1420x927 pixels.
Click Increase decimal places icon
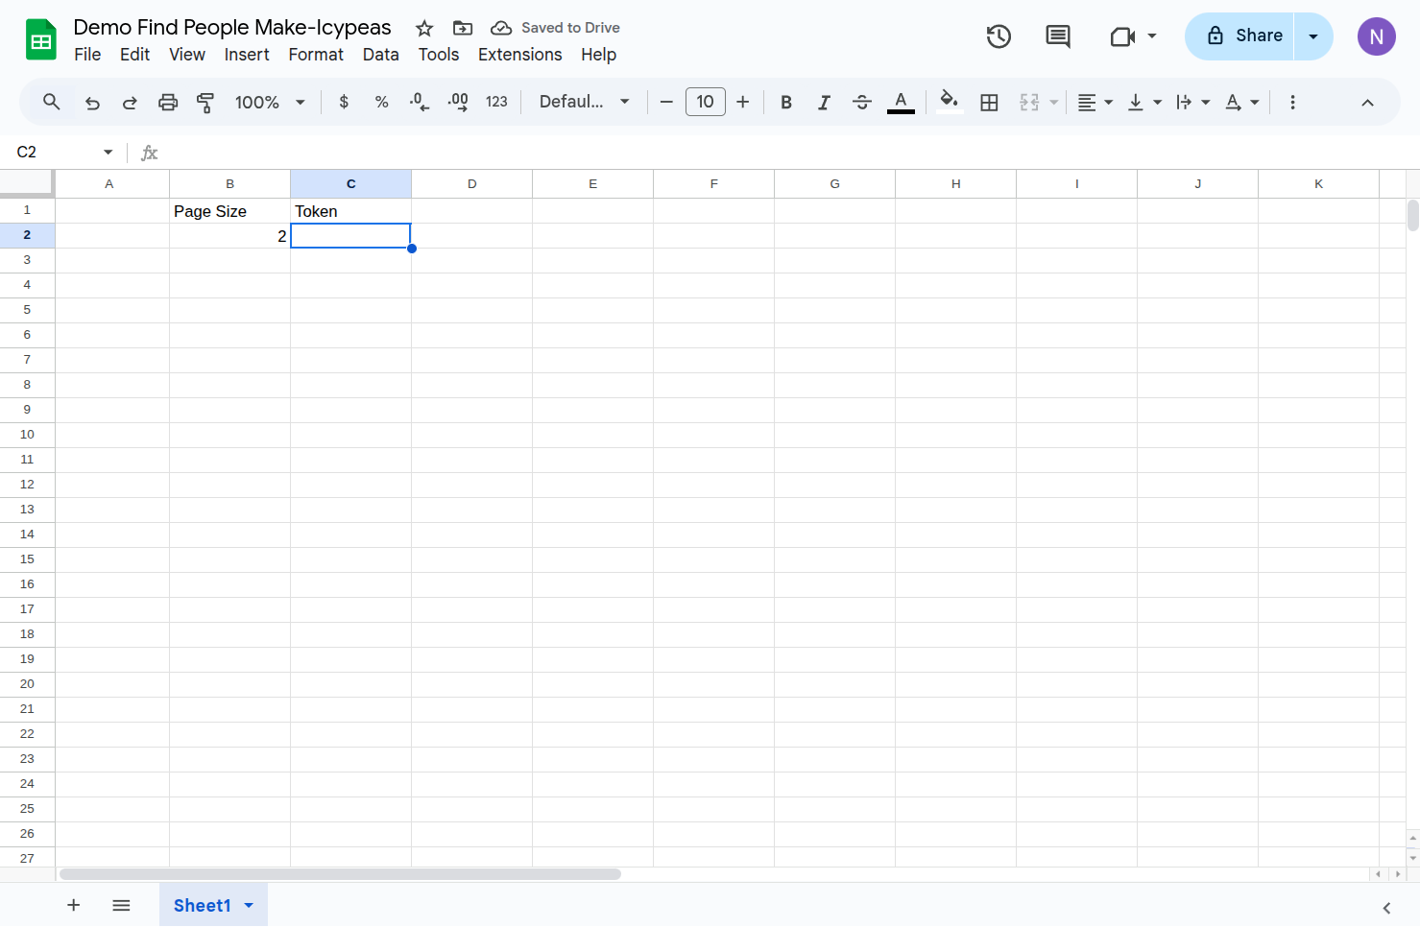(458, 102)
